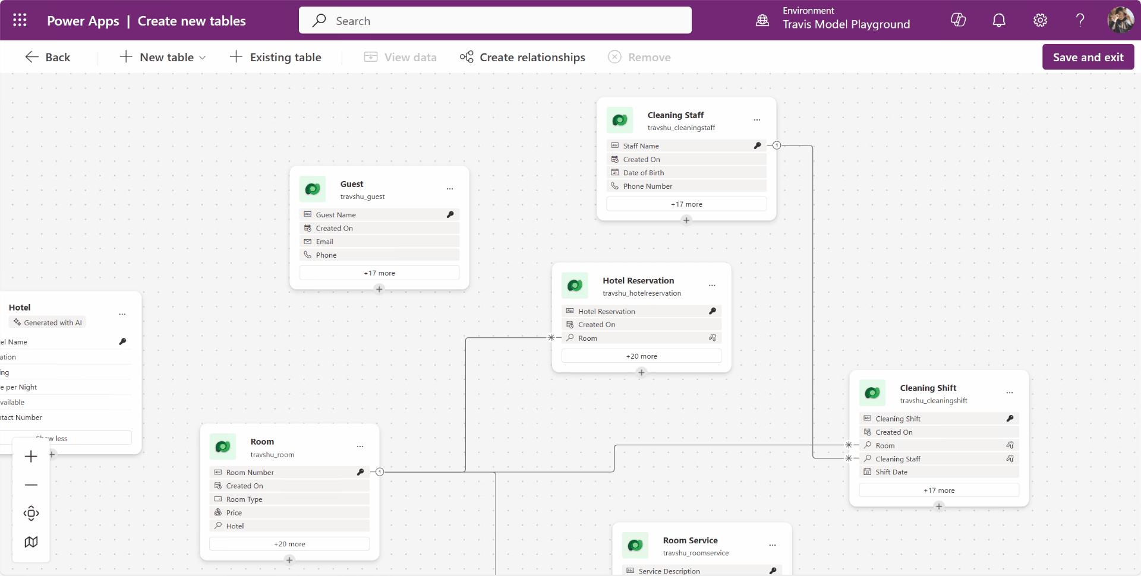Zoom out using the minus icon
Viewport: 1141px width, 576px height.
coord(31,485)
